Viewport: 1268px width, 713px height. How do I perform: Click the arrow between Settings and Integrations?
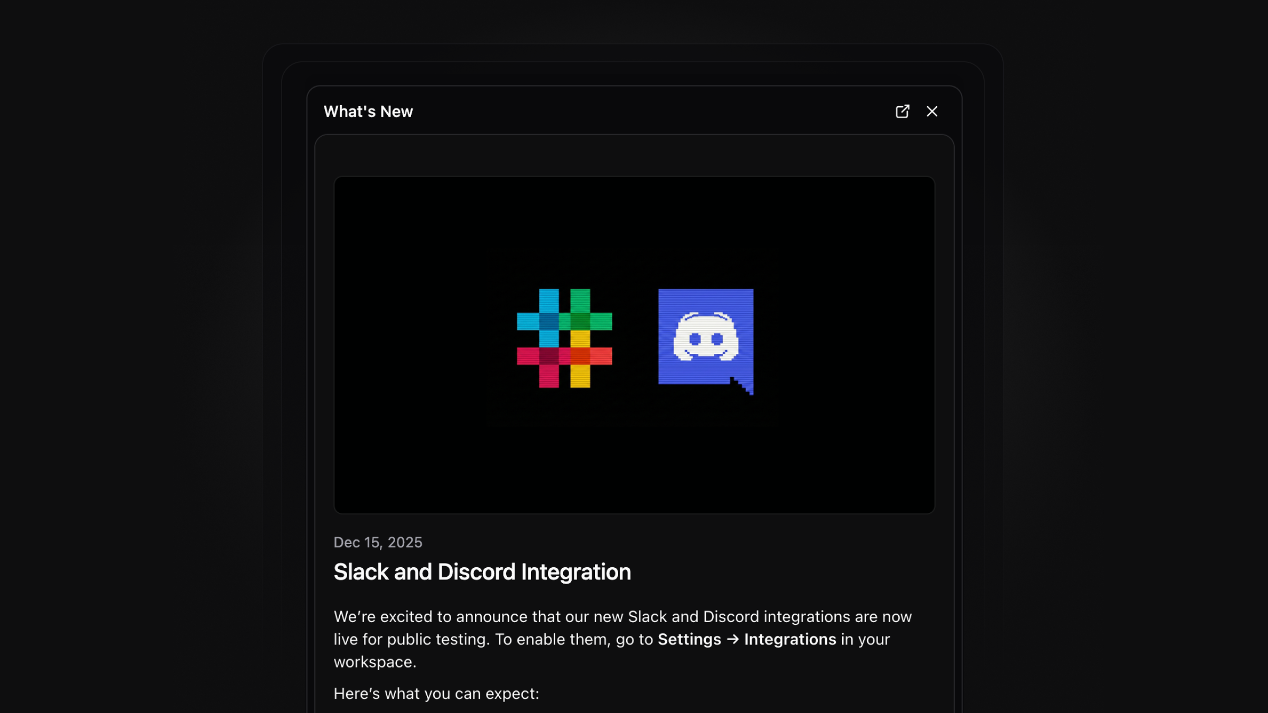[733, 640]
